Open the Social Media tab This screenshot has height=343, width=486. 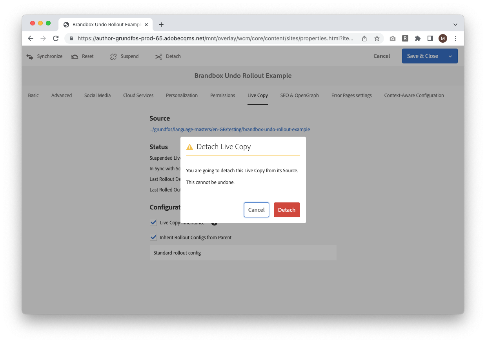click(x=97, y=96)
